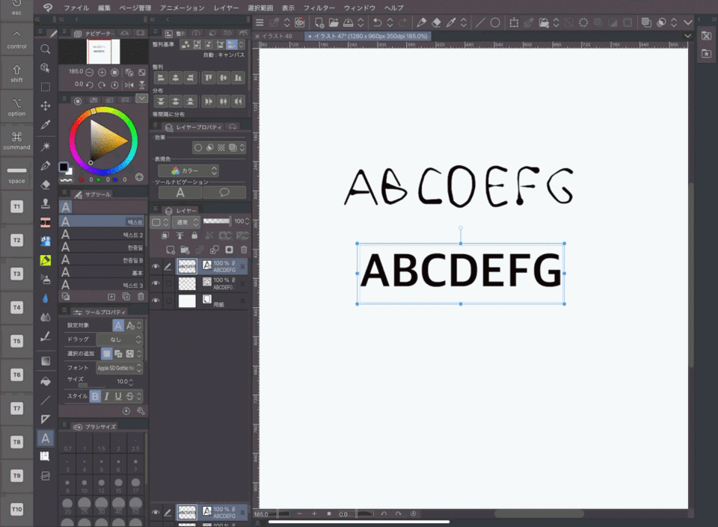Viewport: 718px width, 527px height.
Task: Select the Text tool in left toolbar
Action: 46,438
